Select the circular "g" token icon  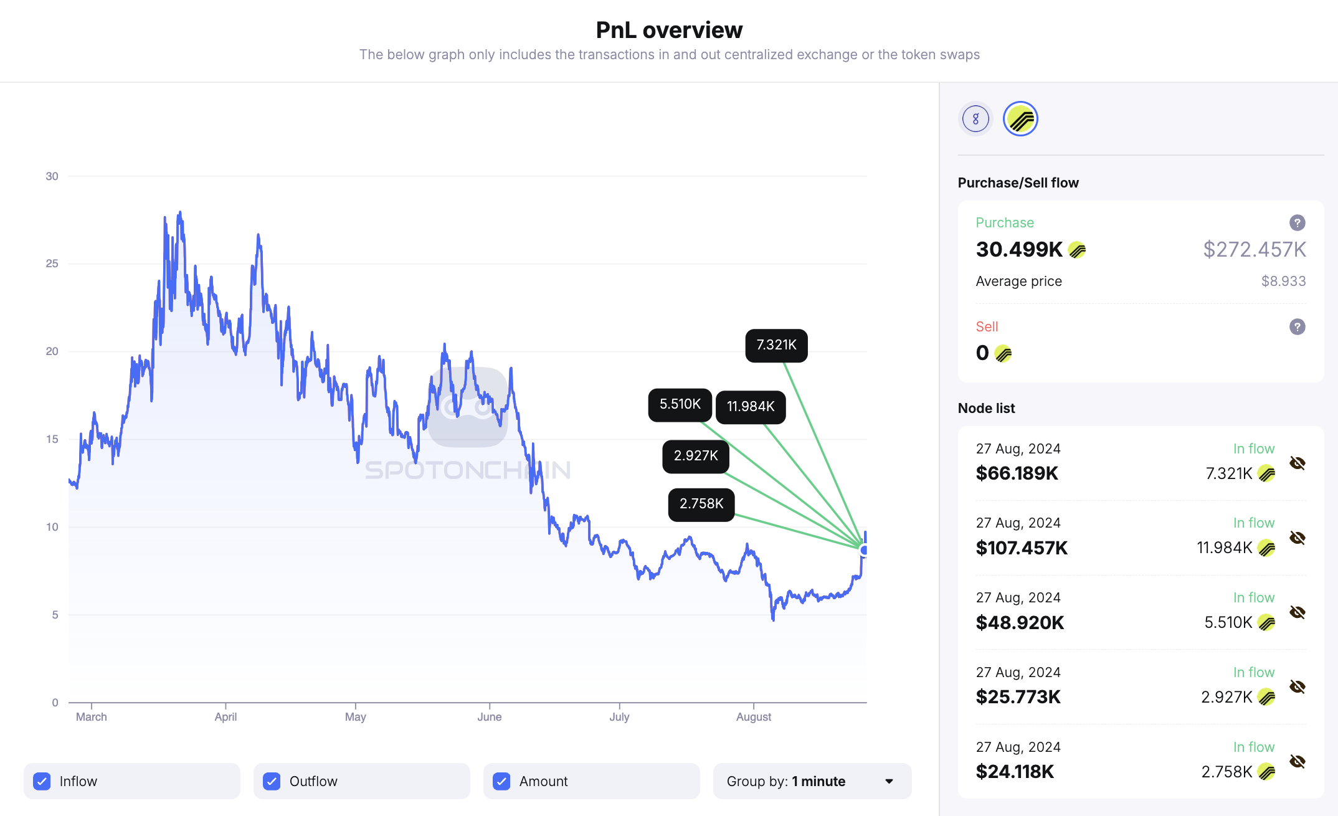(975, 118)
